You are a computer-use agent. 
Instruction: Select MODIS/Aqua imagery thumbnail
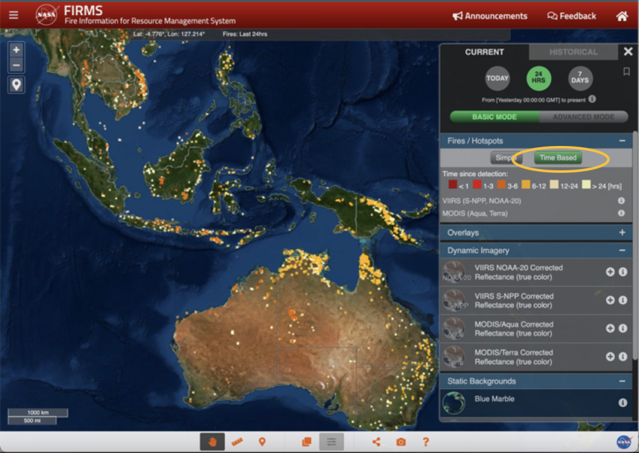tap(454, 328)
